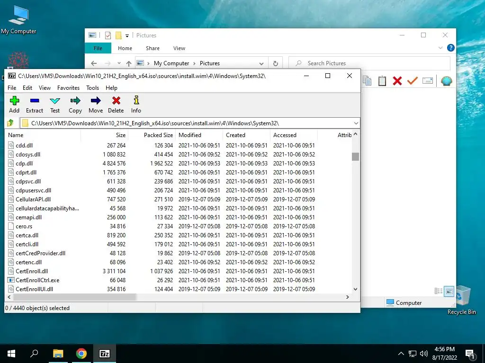The width and height of the screenshot is (485, 363).
Task: Go up one folder with the up-arrow icon
Action: click(10, 123)
